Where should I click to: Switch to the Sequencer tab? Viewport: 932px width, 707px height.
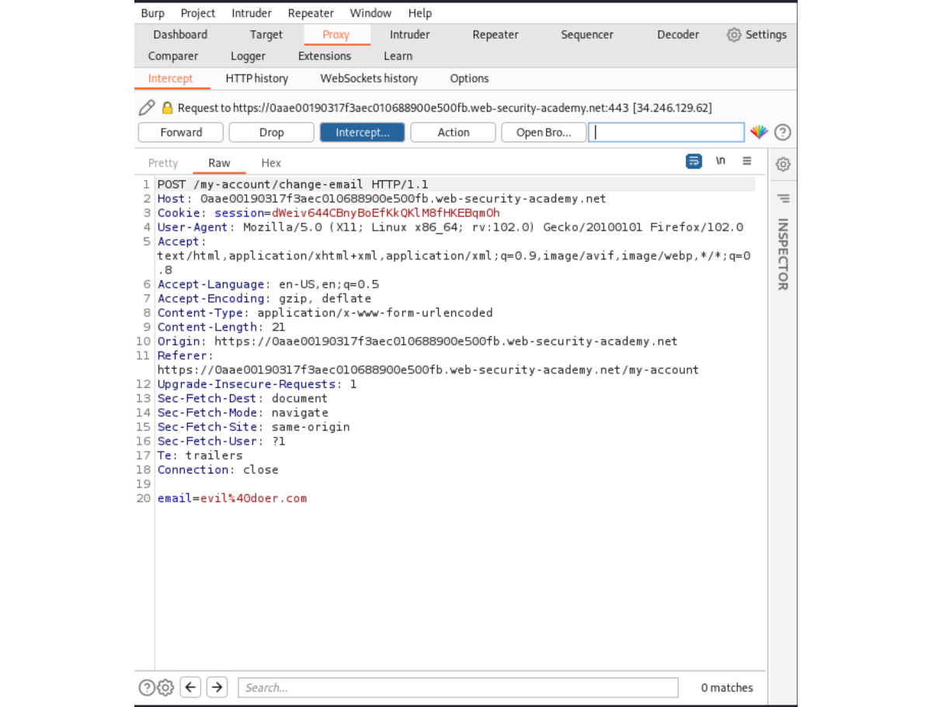tap(587, 35)
